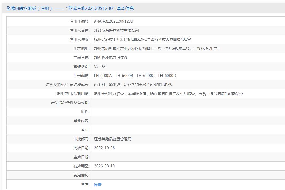Screen dimensions: 285x190
Task: Click the lightbulb icon beside 注
Action: (x=83, y=184)
